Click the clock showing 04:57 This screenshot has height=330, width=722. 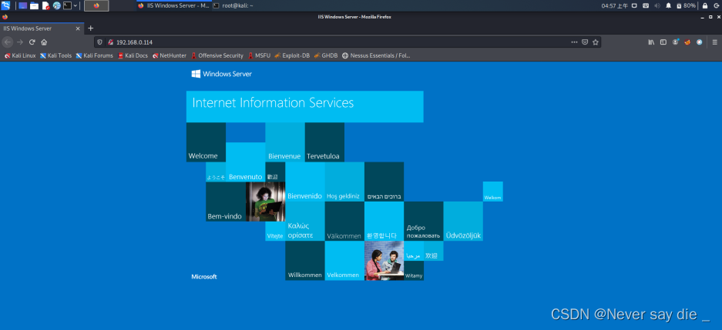tap(615, 5)
